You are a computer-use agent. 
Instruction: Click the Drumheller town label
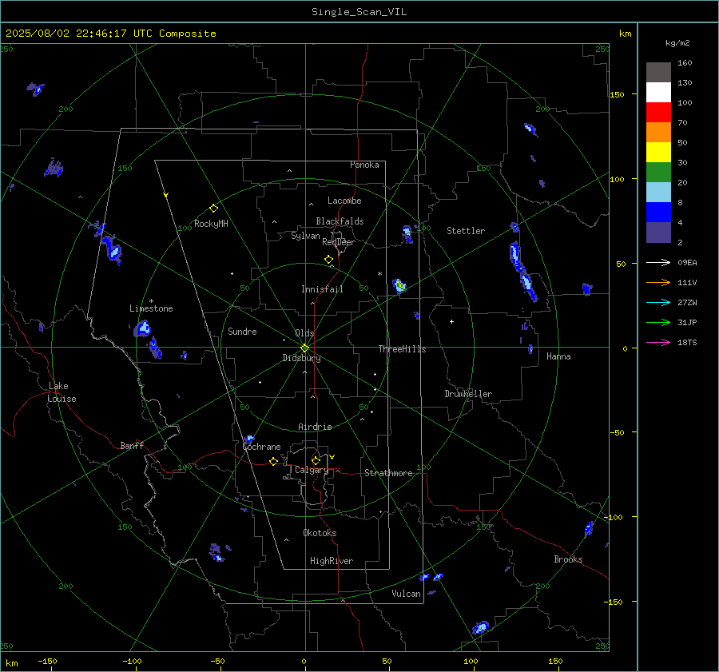pyautogui.click(x=468, y=394)
